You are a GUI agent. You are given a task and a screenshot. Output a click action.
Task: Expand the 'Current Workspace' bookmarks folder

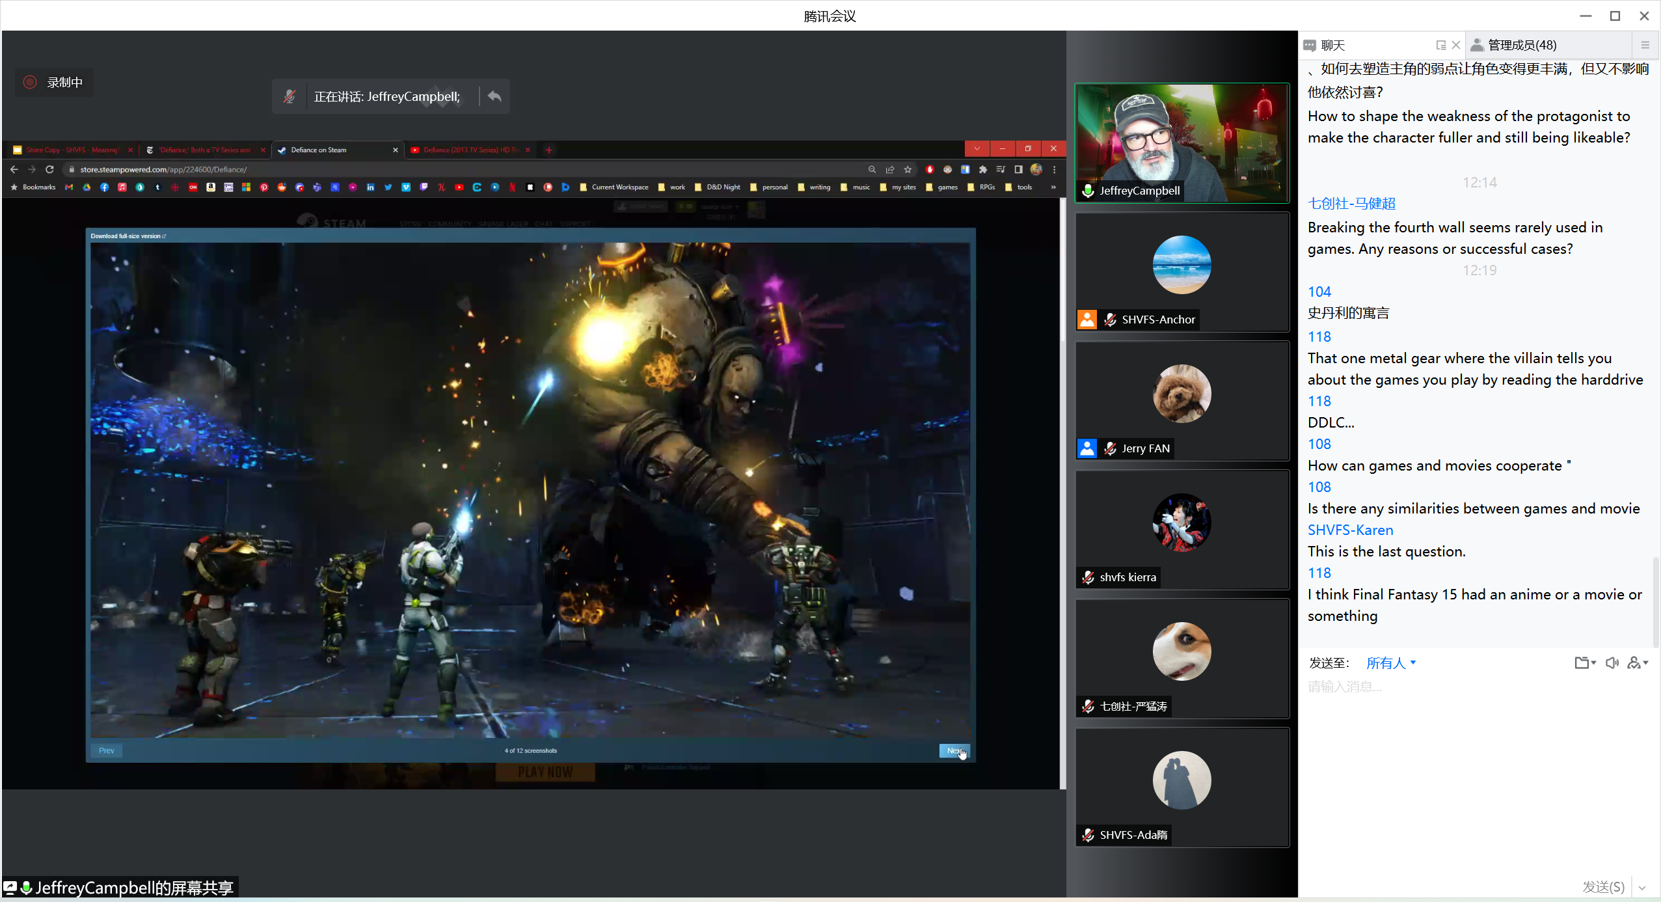tap(614, 187)
